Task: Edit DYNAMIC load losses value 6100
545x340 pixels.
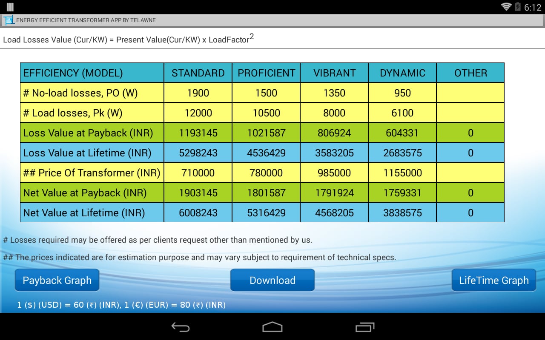Action: point(402,113)
